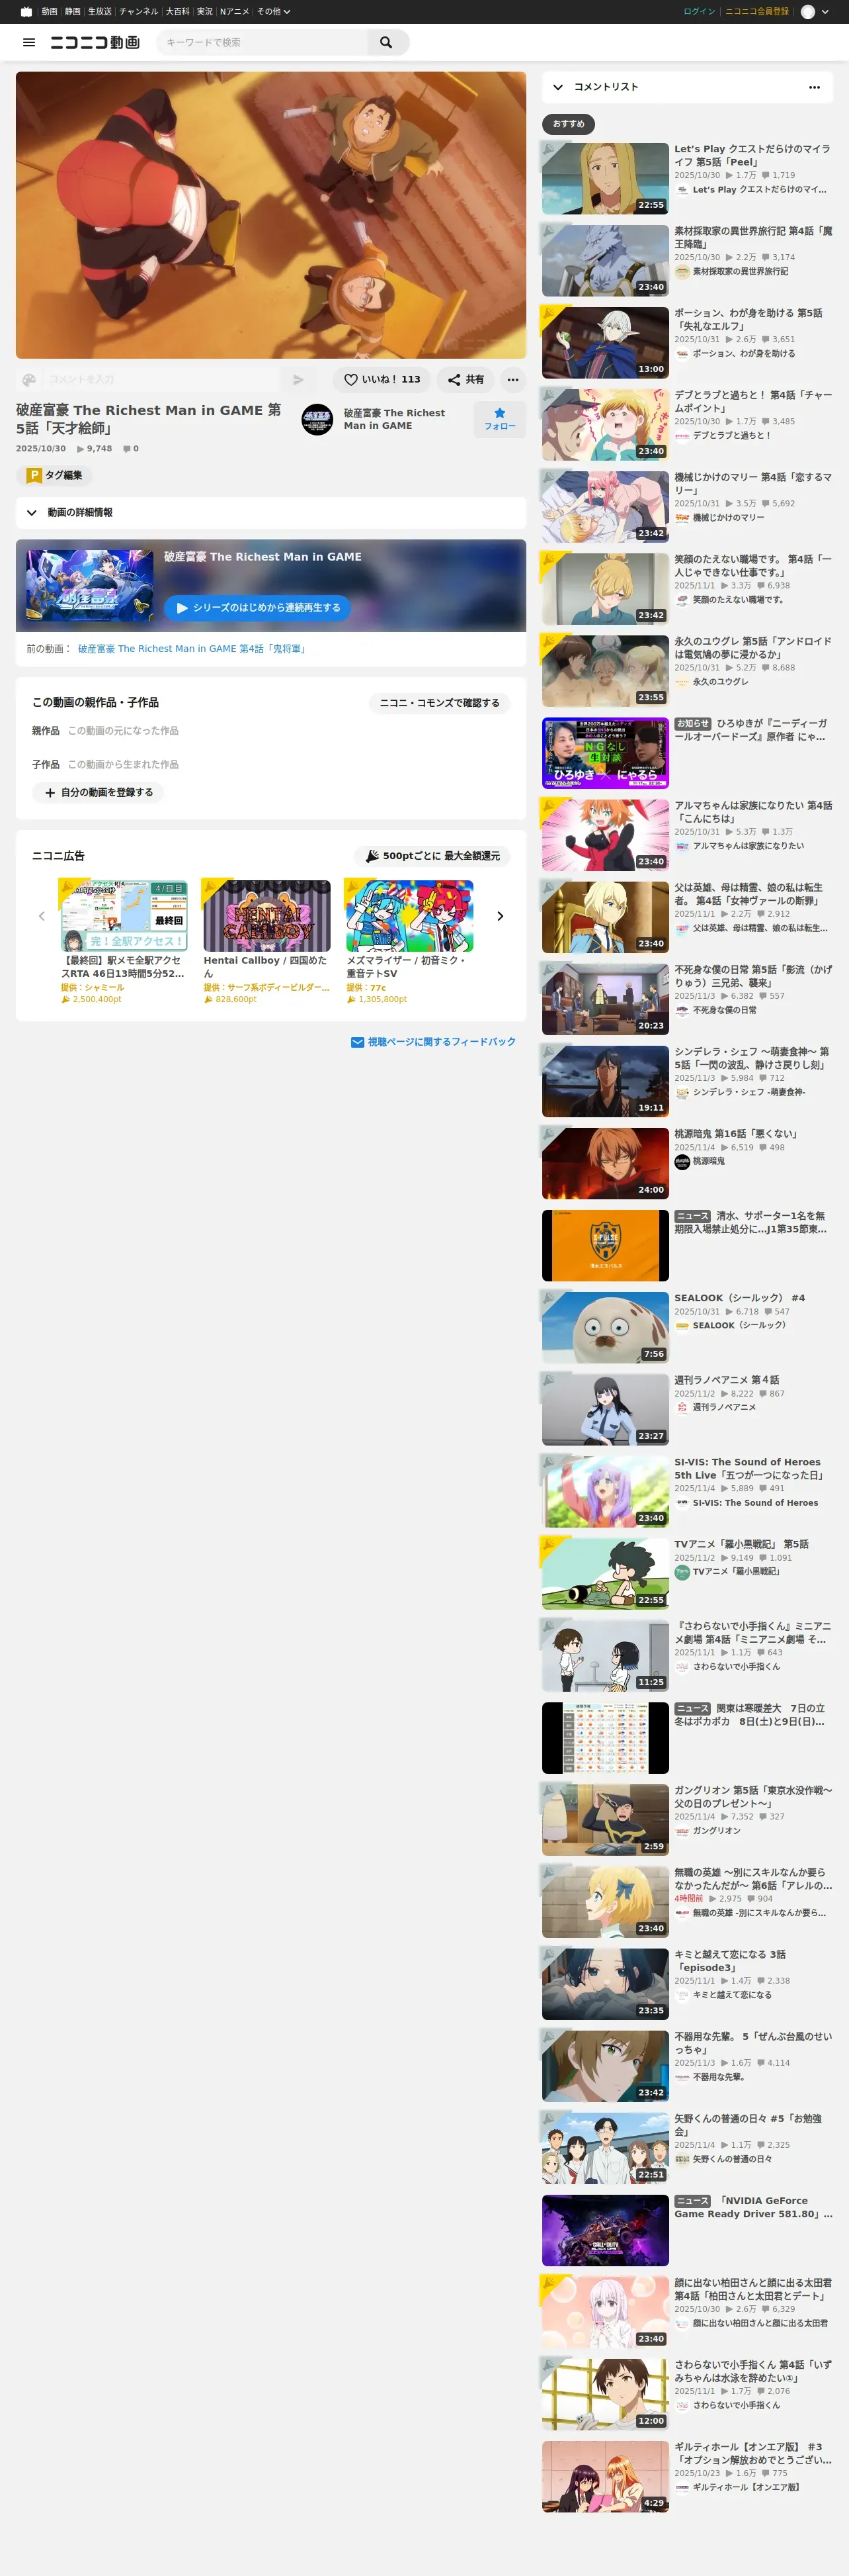Open the 清水 サポーター news item
The width and height of the screenshot is (849, 2576).
tap(687, 1245)
